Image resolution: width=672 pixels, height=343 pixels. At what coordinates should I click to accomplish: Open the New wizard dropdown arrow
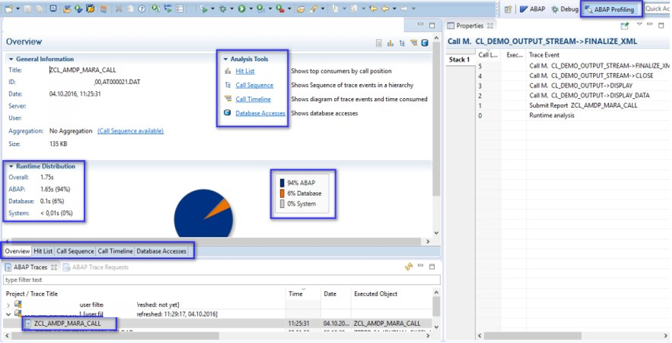[x=18, y=9]
